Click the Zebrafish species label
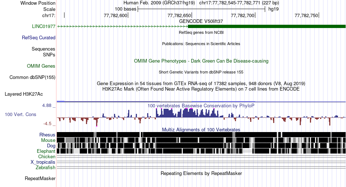Image resolution: width=346 pixels, height=187 pixels. click(x=46, y=168)
